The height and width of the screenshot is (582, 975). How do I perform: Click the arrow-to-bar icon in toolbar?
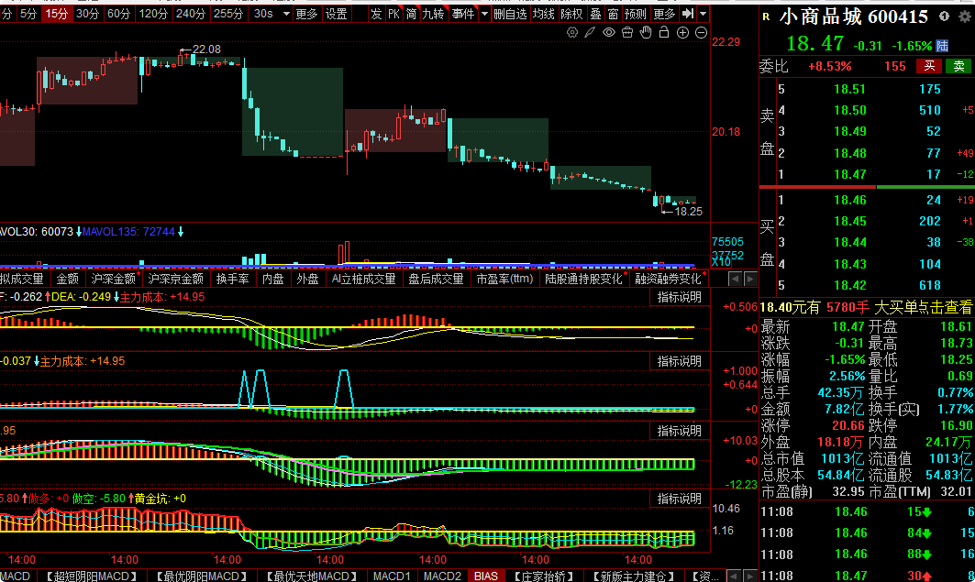pyautogui.click(x=687, y=13)
